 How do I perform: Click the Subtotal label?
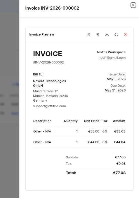click(73, 157)
